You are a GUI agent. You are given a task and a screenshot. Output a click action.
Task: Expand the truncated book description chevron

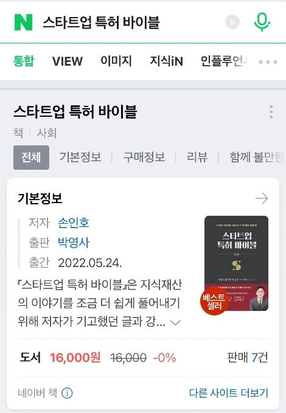[175, 322]
